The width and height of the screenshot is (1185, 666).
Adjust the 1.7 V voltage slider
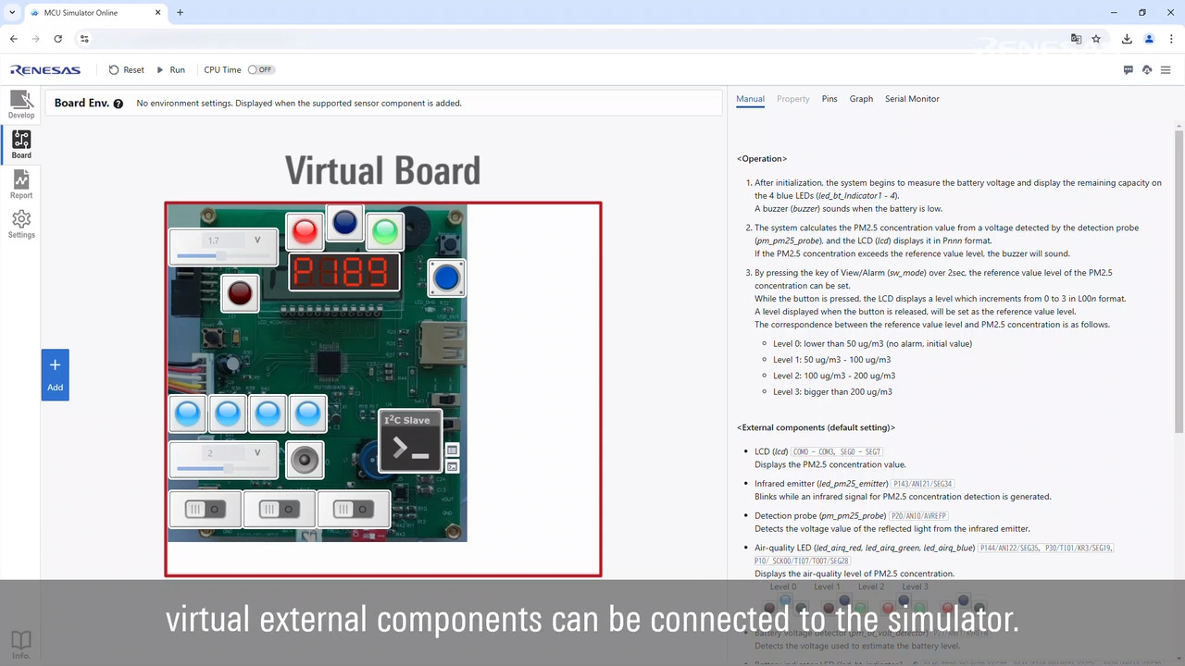click(220, 256)
